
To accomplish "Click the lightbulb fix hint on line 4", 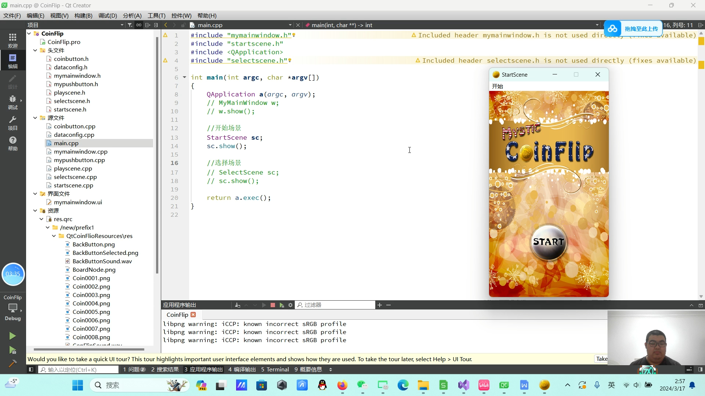I will click(290, 60).
